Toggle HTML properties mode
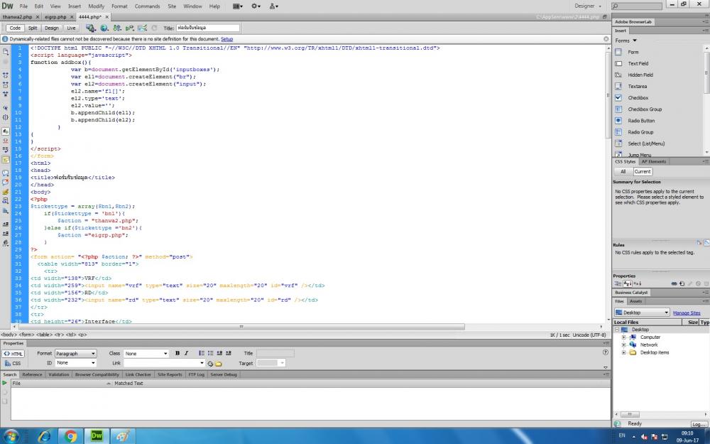 tap(13, 354)
